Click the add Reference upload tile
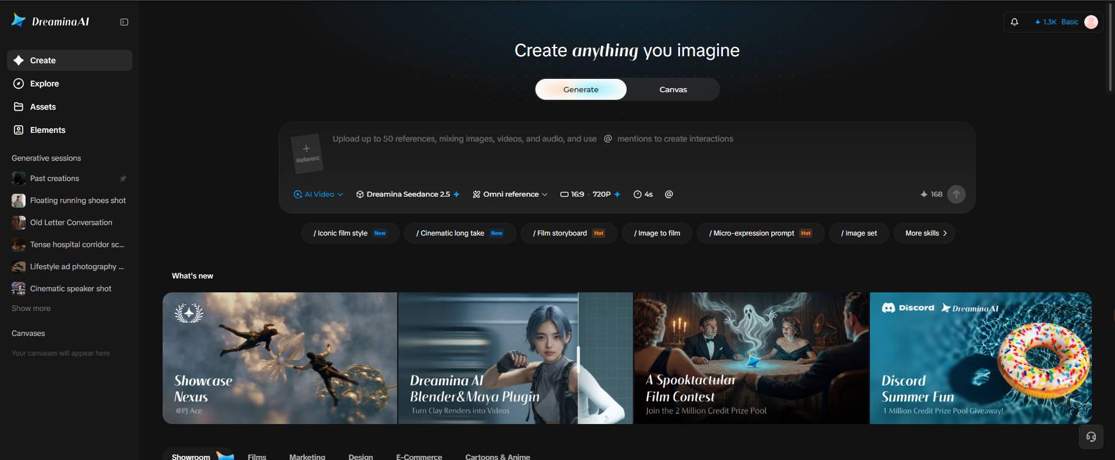Screen dimensions: 1115x460 (x=307, y=154)
